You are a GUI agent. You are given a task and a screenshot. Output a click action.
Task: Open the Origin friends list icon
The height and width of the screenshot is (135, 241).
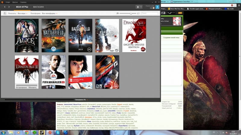[139, 7]
